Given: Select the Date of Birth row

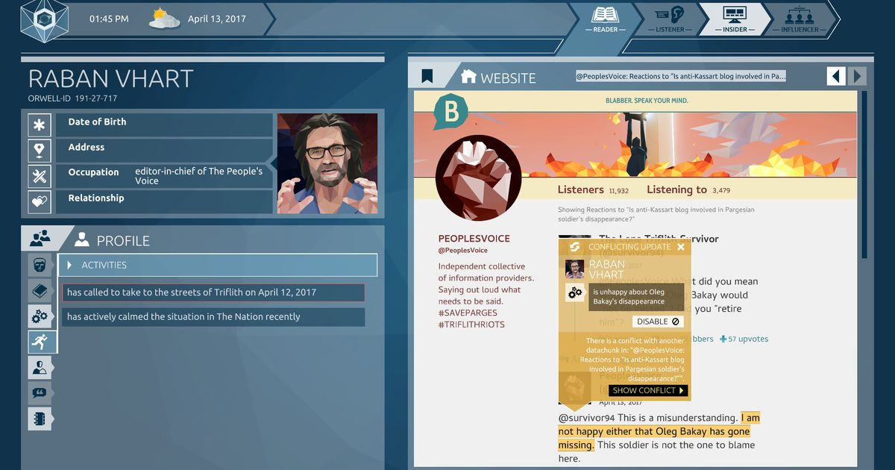Looking at the screenshot, I should pos(163,125).
